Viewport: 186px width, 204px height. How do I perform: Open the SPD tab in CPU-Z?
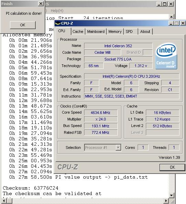click(x=131, y=31)
